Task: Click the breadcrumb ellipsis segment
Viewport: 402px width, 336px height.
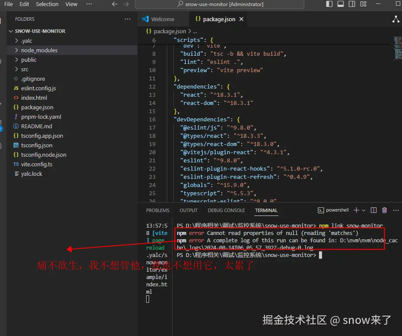Action: point(195,32)
